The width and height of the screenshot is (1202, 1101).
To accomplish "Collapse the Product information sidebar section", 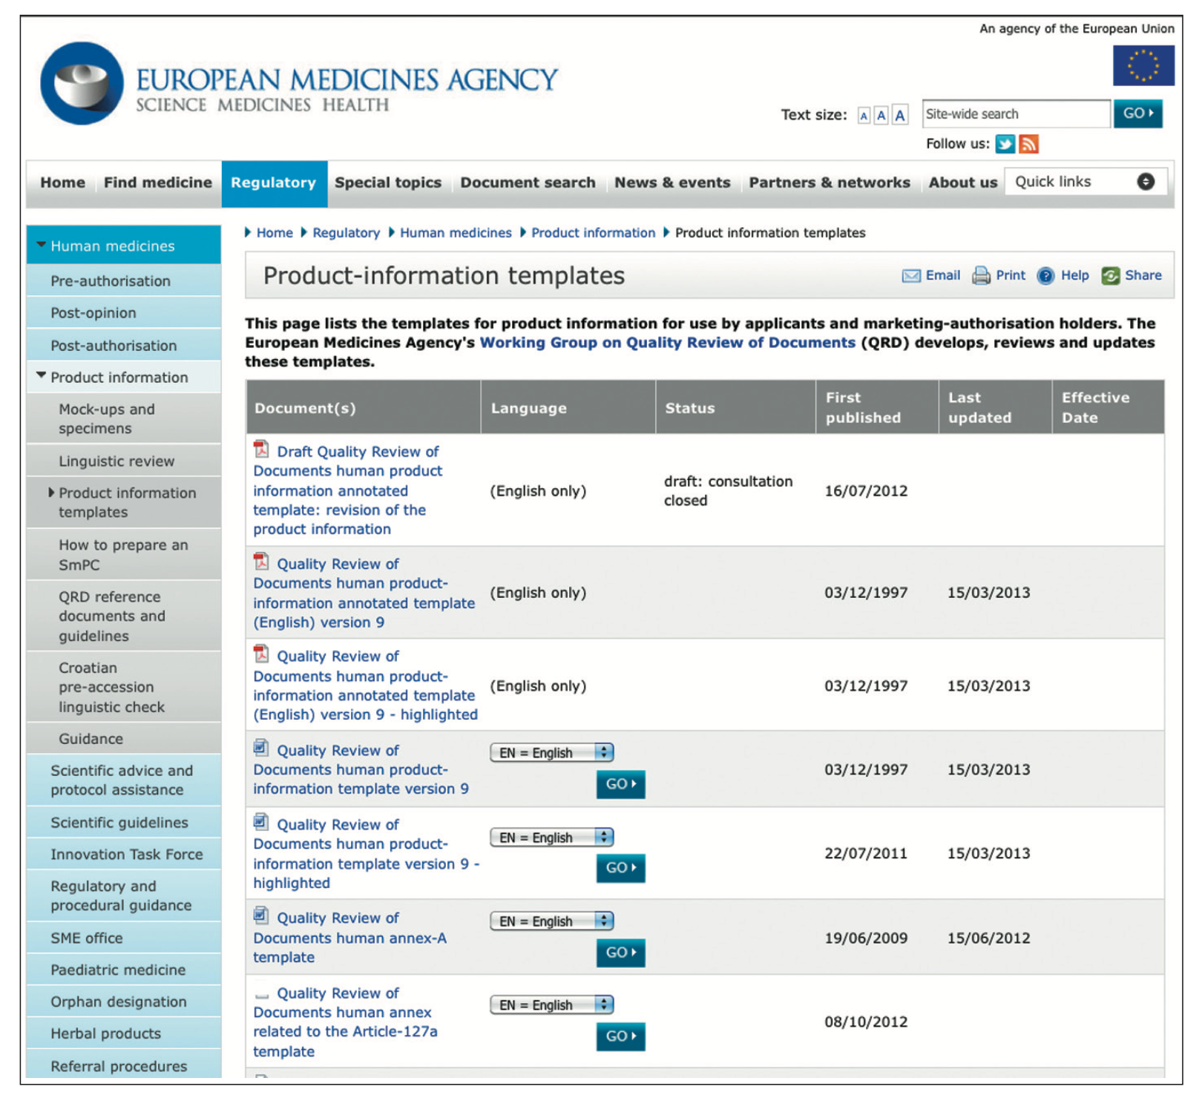I will pos(41,376).
